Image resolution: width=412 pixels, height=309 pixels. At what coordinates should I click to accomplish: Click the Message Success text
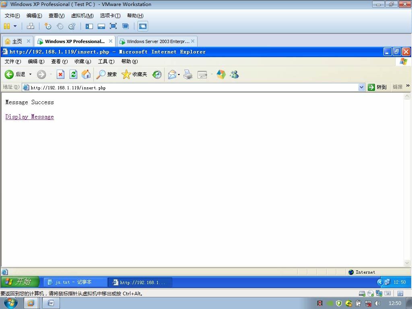(29, 102)
